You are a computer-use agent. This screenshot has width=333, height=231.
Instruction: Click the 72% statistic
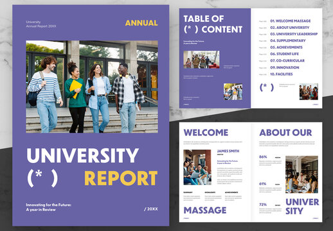(263, 205)
